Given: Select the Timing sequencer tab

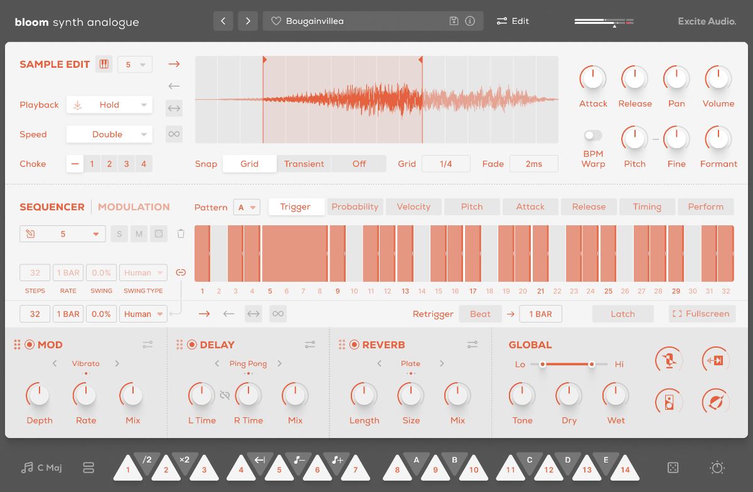Looking at the screenshot, I should (x=647, y=206).
